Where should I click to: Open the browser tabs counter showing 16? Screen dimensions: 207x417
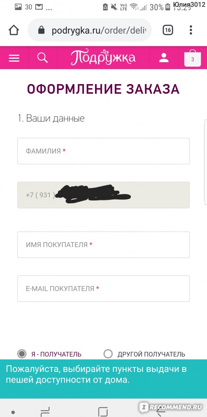pos(168,30)
